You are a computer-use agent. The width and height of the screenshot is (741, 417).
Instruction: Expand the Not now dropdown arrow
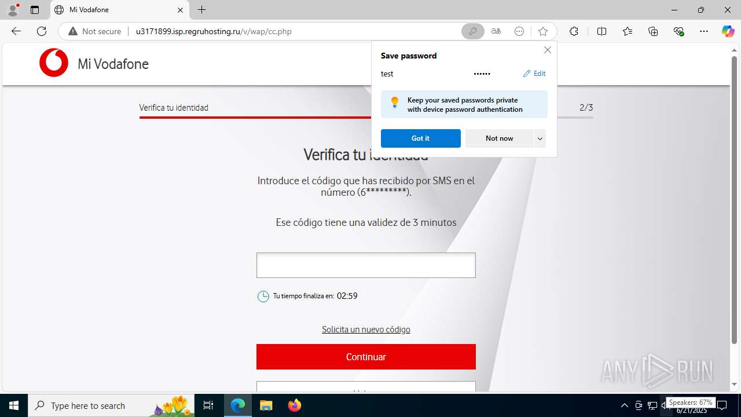tap(540, 138)
